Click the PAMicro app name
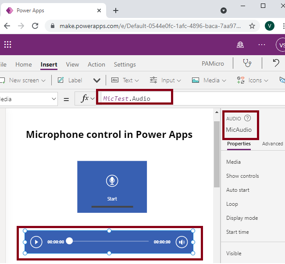The width and height of the screenshot is (285, 264). pos(213,63)
